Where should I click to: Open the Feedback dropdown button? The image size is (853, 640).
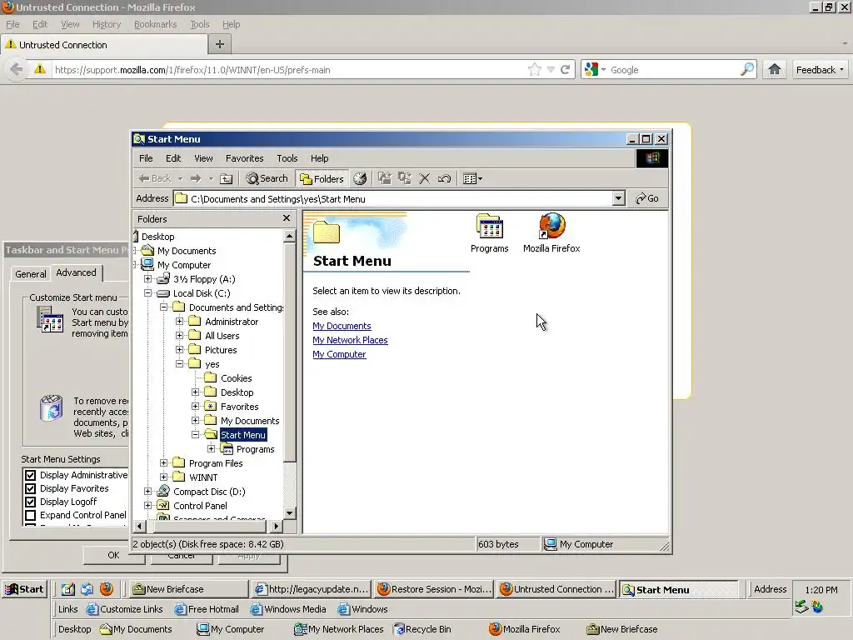pos(820,70)
